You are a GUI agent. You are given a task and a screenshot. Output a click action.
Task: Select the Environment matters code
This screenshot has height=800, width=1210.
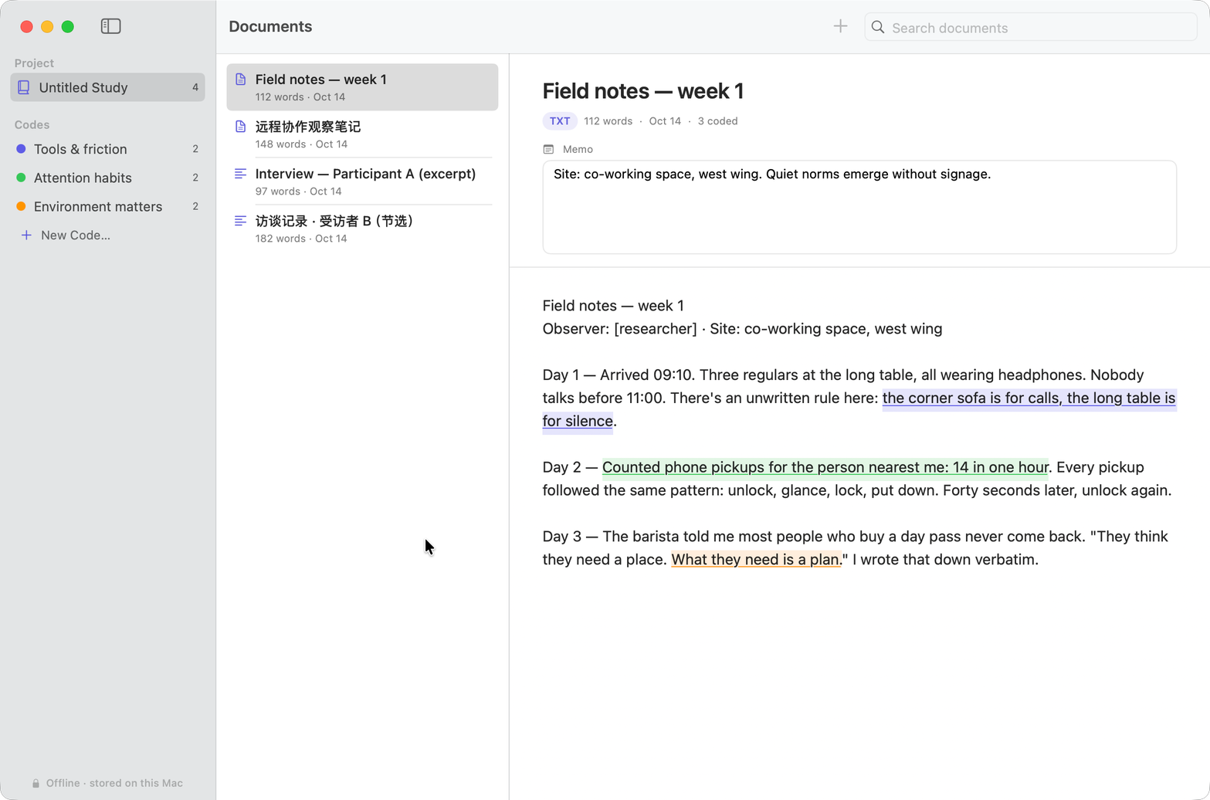pos(107,206)
